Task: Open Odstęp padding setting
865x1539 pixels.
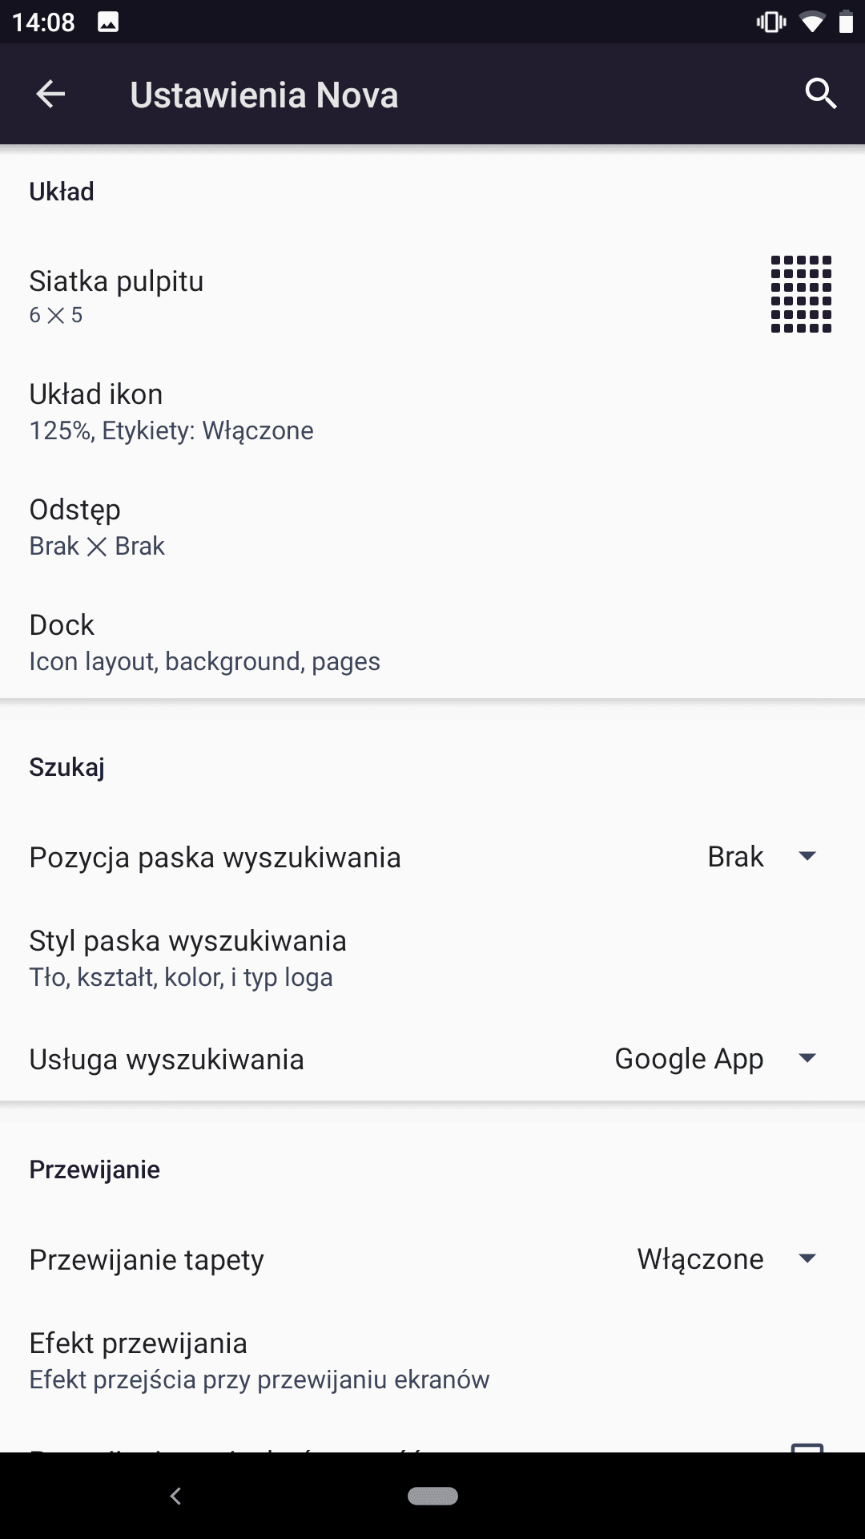Action: [x=432, y=526]
